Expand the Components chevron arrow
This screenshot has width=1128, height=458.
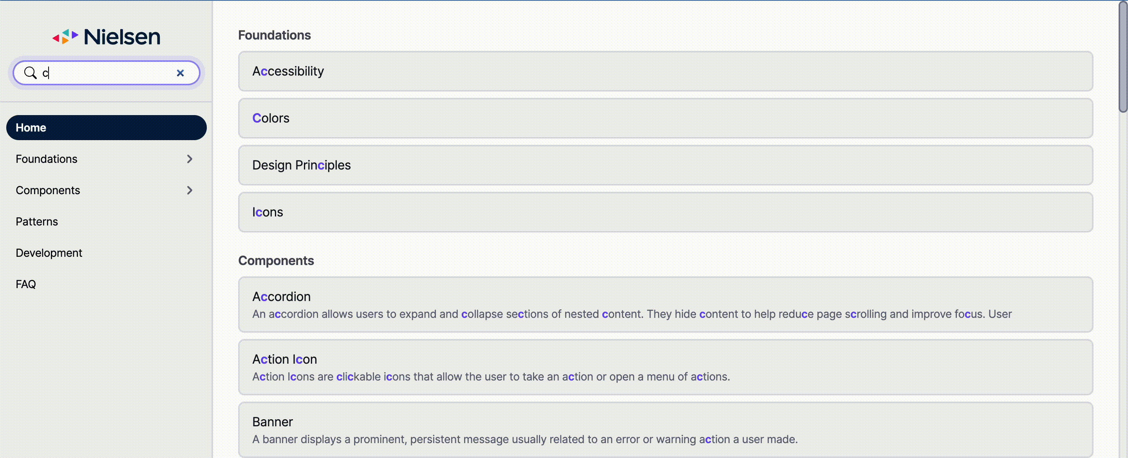click(190, 191)
